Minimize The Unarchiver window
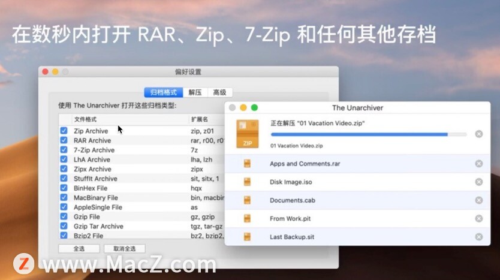 coord(243,108)
